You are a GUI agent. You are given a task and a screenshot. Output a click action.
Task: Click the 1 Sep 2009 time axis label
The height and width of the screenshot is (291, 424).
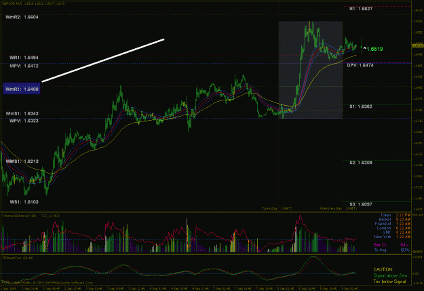9,288
